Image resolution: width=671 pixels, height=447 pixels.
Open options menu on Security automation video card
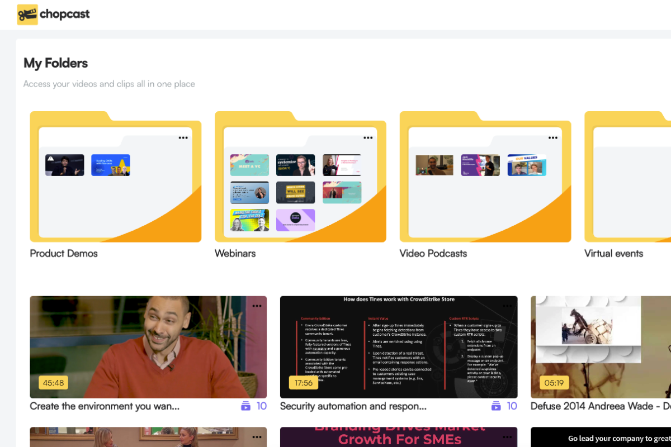click(507, 306)
